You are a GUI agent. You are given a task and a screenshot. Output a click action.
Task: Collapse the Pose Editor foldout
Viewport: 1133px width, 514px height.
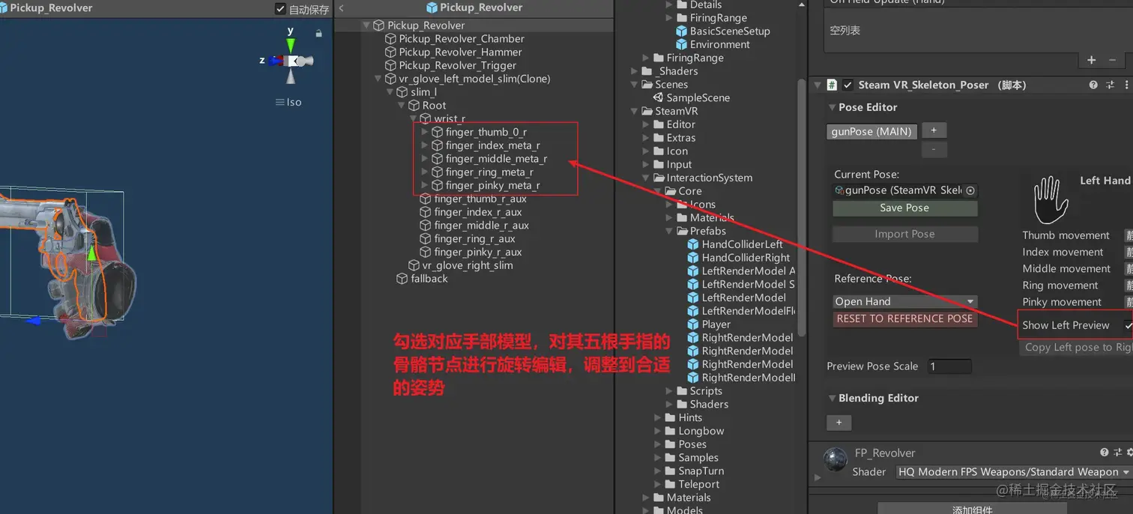click(x=832, y=107)
